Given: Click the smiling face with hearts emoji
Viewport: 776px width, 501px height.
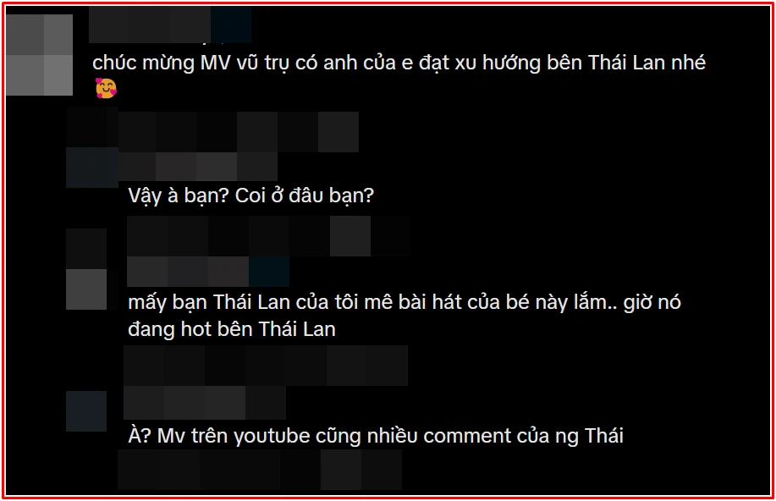Looking at the screenshot, I should (106, 88).
